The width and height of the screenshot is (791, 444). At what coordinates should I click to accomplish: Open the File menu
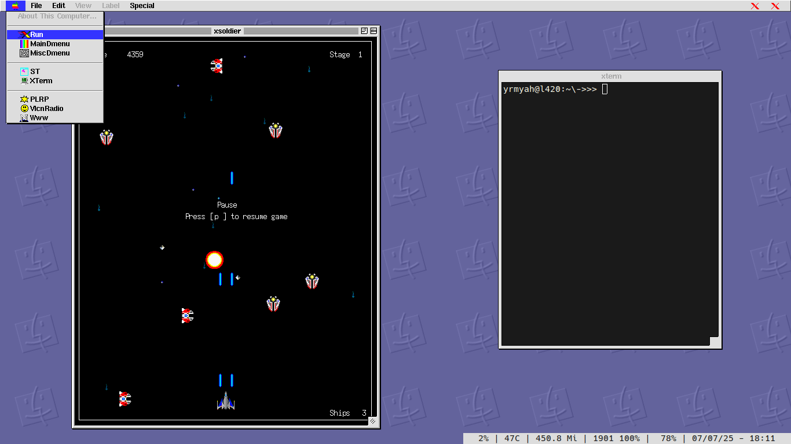36,6
